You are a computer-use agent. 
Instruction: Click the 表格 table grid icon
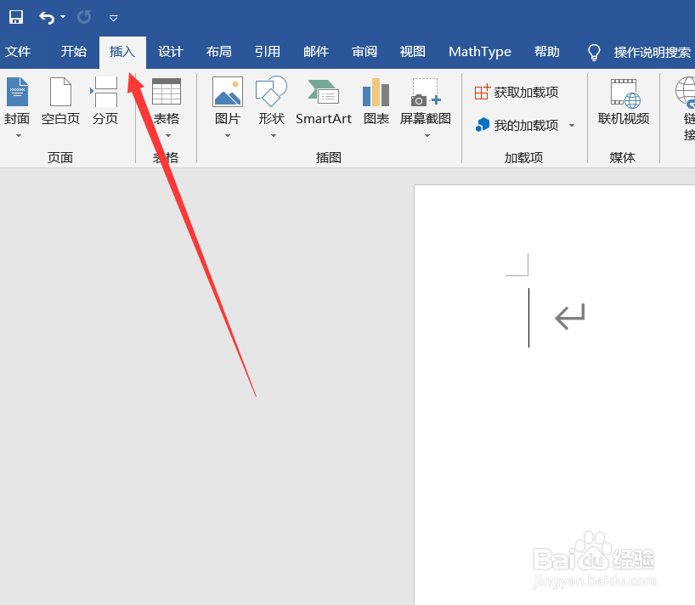[x=167, y=91]
